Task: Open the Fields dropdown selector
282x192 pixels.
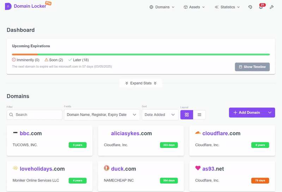Action: pyautogui.click(x=102, y=115)
